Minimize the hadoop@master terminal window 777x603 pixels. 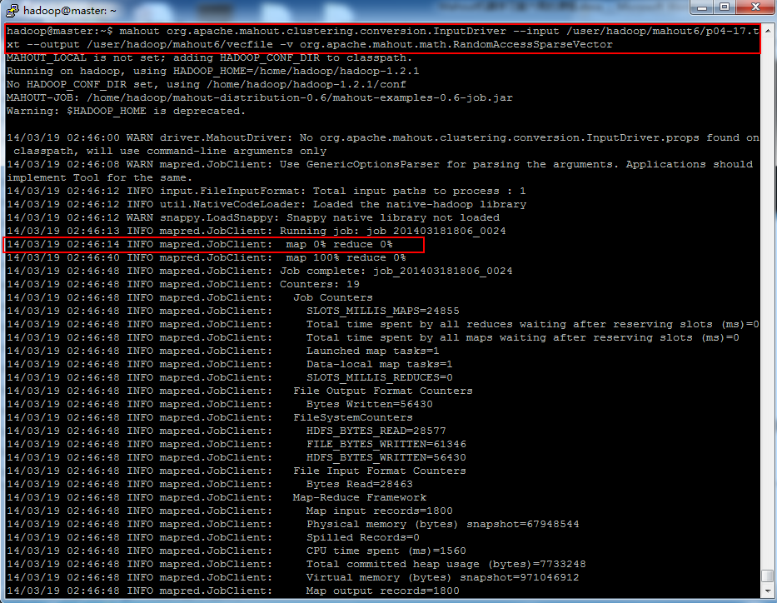(x=702, y=7)
